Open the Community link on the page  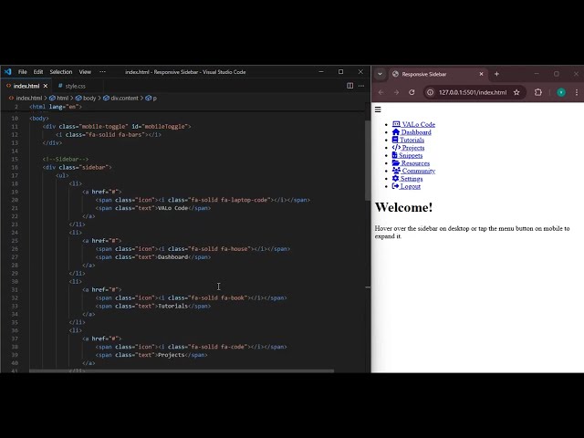click(x=413, y=171)
